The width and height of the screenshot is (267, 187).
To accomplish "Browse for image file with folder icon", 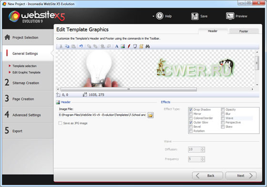I will pyautogui.click(x=150, y=115).
